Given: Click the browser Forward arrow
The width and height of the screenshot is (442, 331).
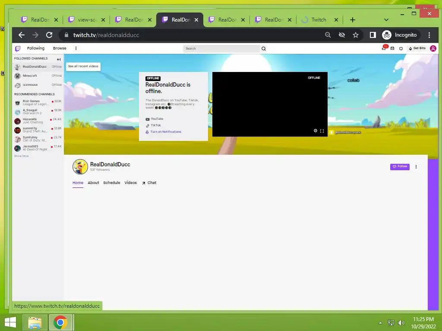Looking at the screenshot, I should point(35,35).
